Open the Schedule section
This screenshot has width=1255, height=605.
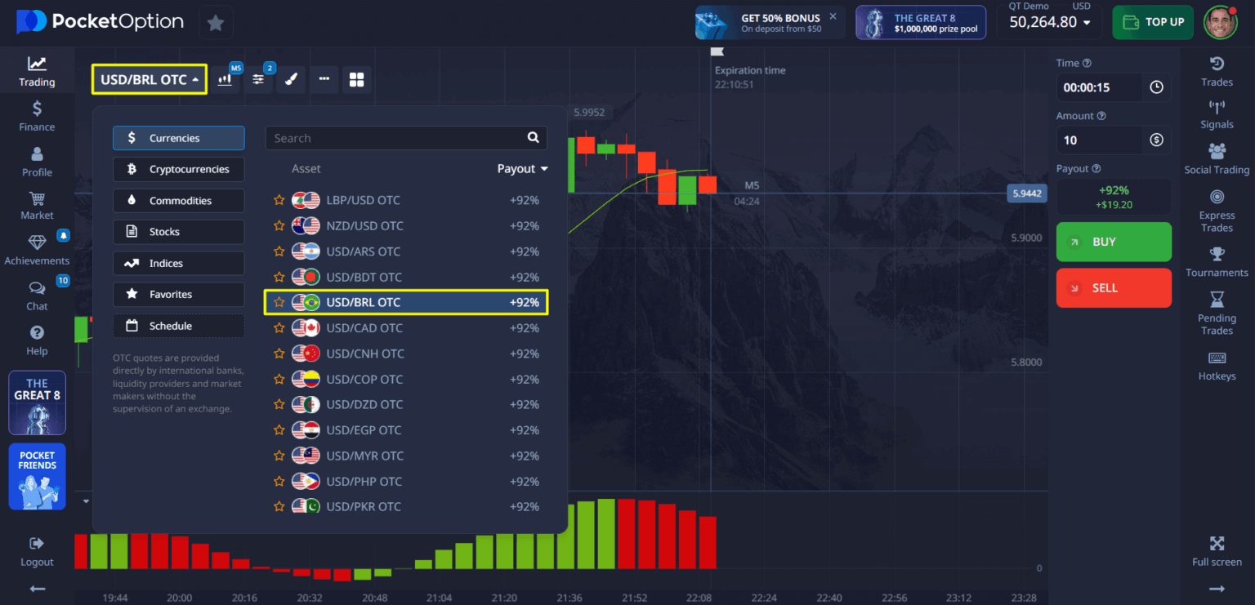pos(178,326)
